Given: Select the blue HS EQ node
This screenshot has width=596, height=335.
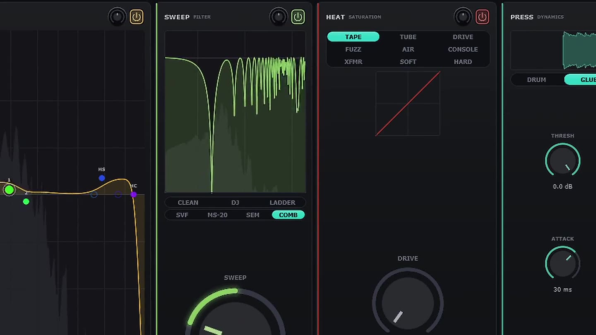Looking at the screenshot, I should [102, 178].
